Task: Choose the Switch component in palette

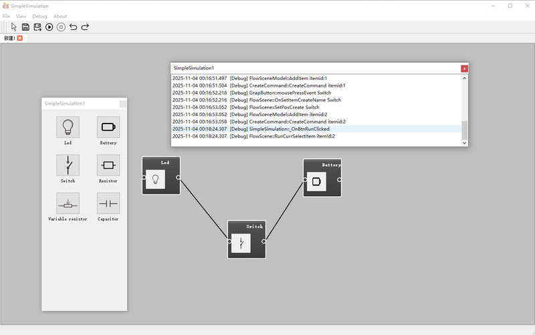Action: 68,165
